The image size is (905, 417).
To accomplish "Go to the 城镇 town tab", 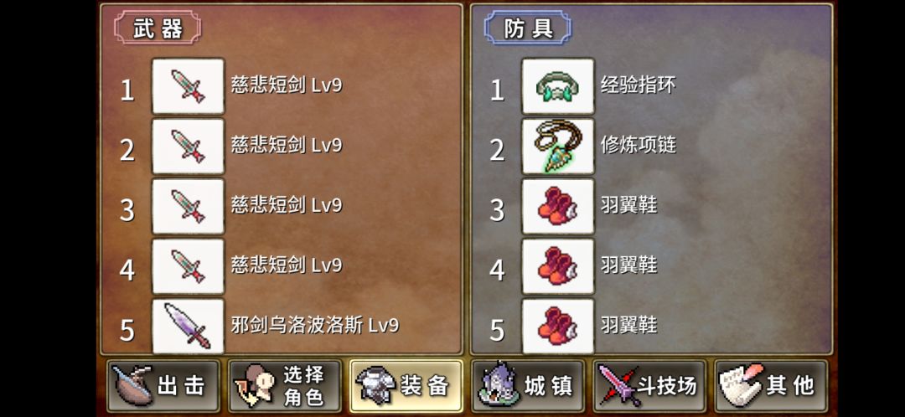I will (x=528, y=386).
